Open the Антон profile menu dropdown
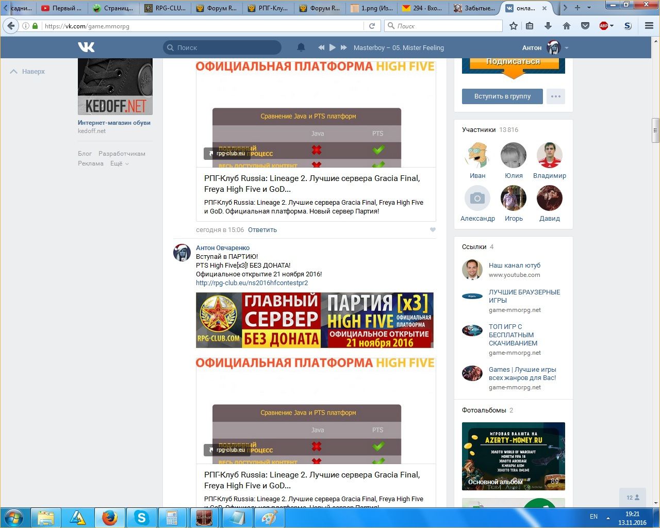 [546, 47]
